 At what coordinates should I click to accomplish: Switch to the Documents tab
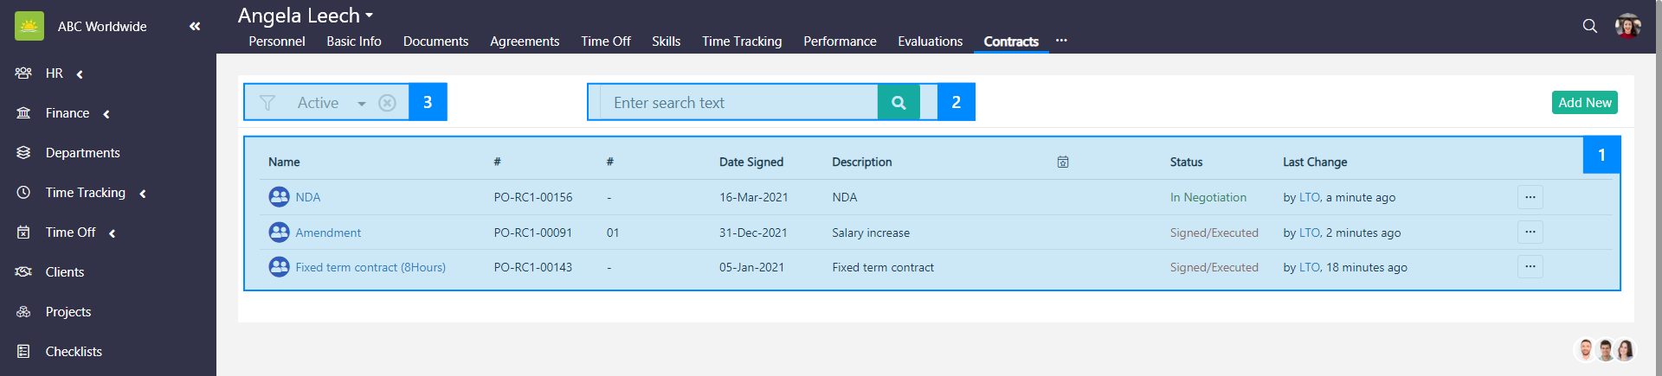tap(435, 41)
